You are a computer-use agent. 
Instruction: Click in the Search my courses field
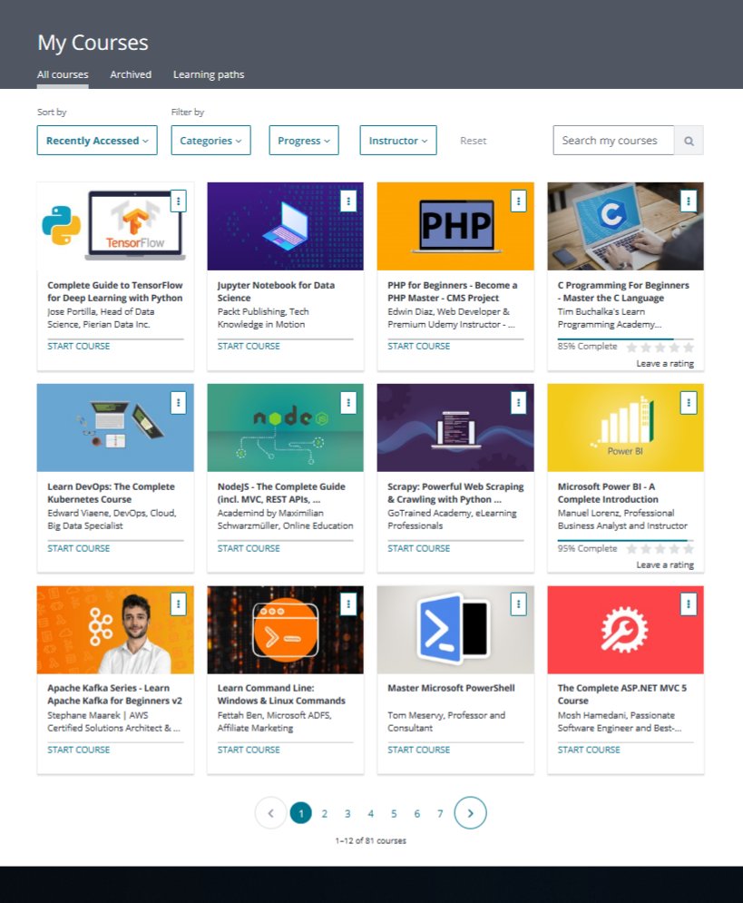613,141
